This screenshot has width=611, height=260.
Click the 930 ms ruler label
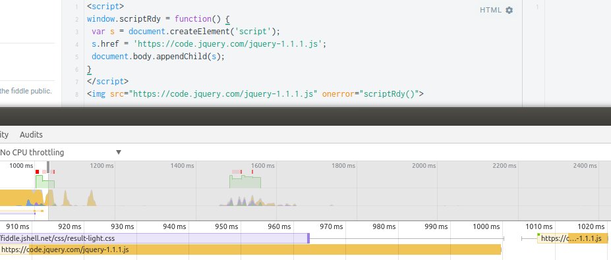[123, 226]
